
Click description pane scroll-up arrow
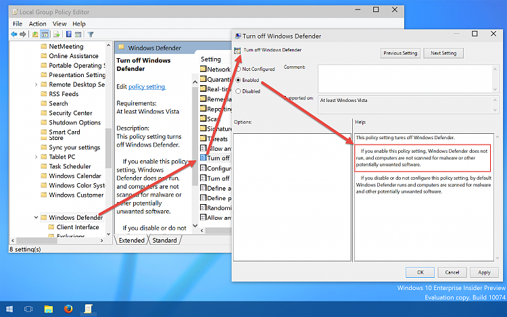195,82
